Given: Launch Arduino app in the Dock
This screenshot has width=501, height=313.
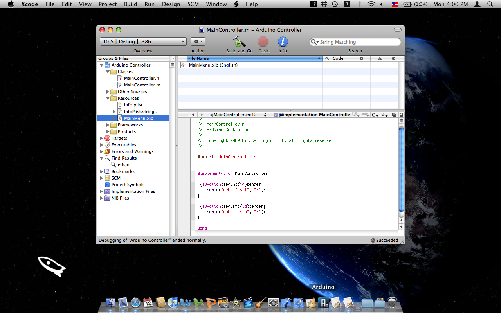Looking at the screenshot, I should pos(323,302).
